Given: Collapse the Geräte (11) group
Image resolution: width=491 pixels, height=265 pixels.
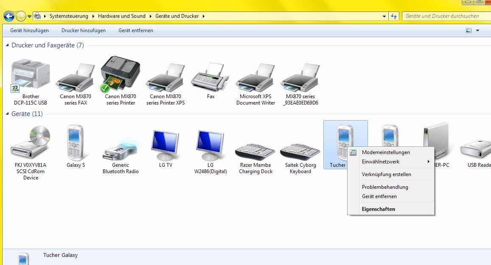Looking at the screenshot, I should click(x=8, y=114).
